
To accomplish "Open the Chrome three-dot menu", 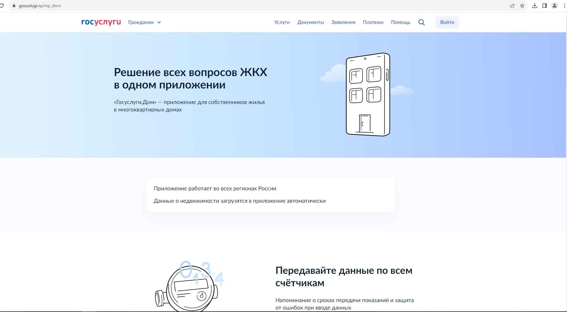I will click(564, 6).
